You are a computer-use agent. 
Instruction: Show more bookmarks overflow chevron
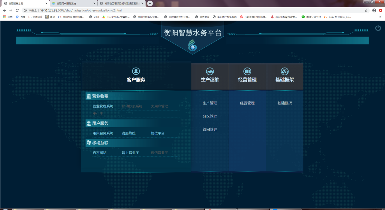coord(380,17)
